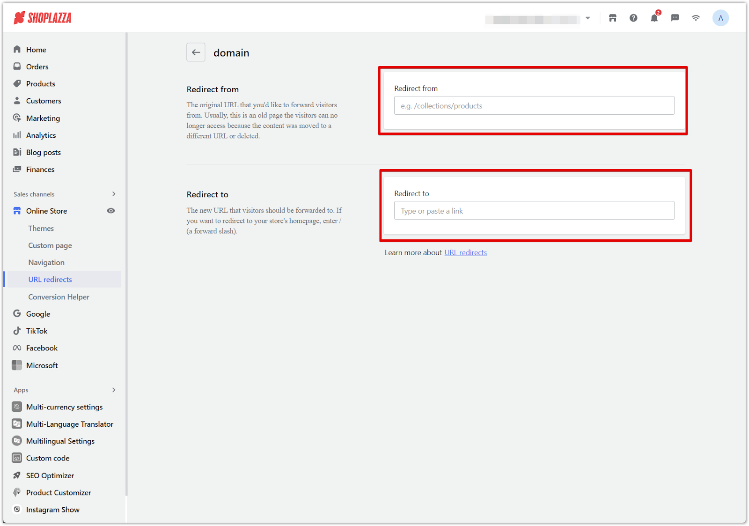Open TikTok label in sidebar
Image resolution: width=749 pixels, height=526 pixels.
coord(37,331)
